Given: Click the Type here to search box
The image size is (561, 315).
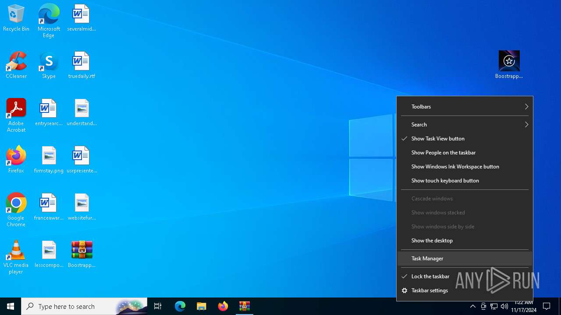Looking at the screenshot, I should [x=84, y=306].
